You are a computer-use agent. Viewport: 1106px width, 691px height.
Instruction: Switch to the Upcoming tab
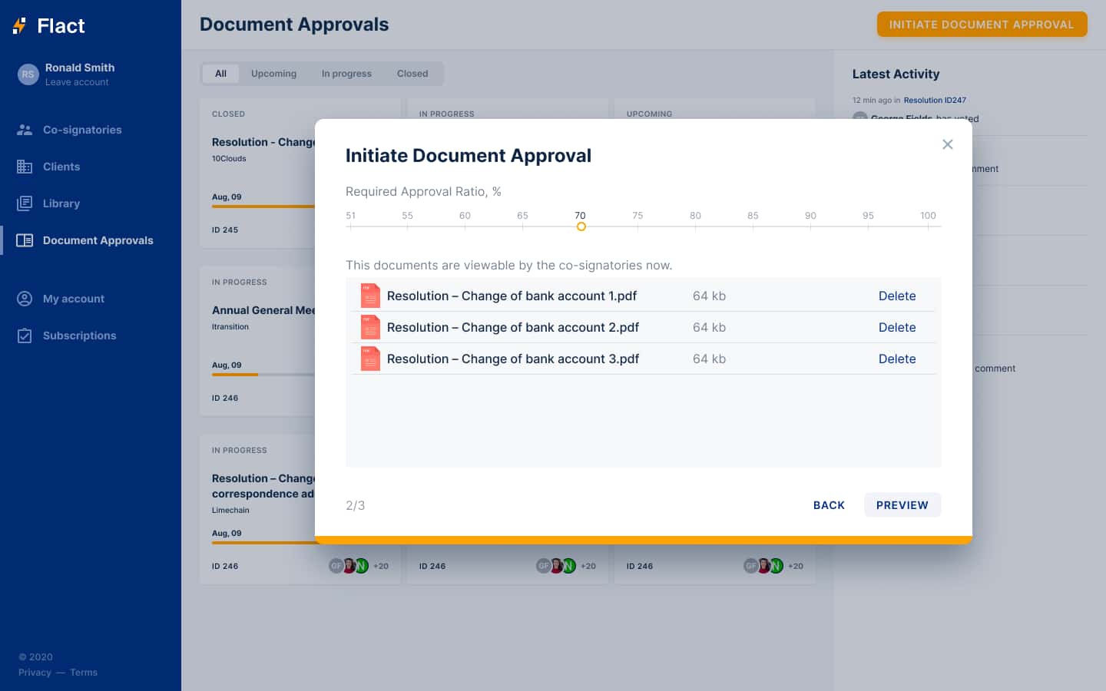[x=273, y=74]
